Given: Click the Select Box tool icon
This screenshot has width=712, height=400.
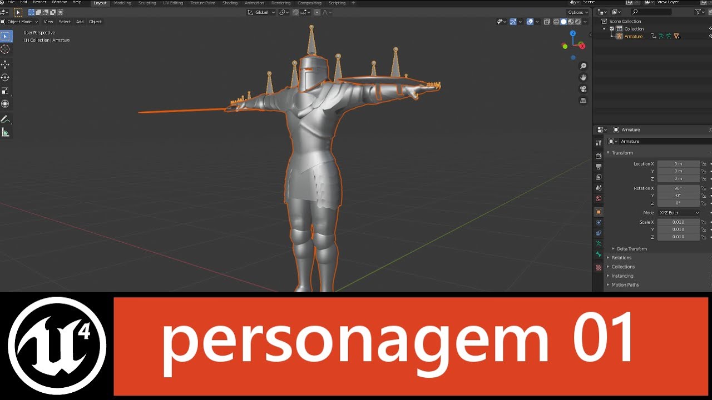Looking at the screenshot, I should click(5, 37).
